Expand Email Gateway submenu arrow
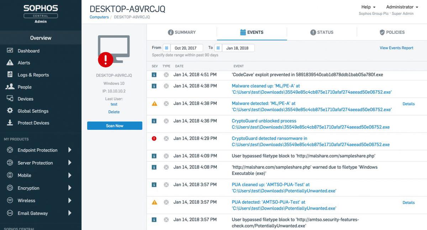 (x=70, y=213)
